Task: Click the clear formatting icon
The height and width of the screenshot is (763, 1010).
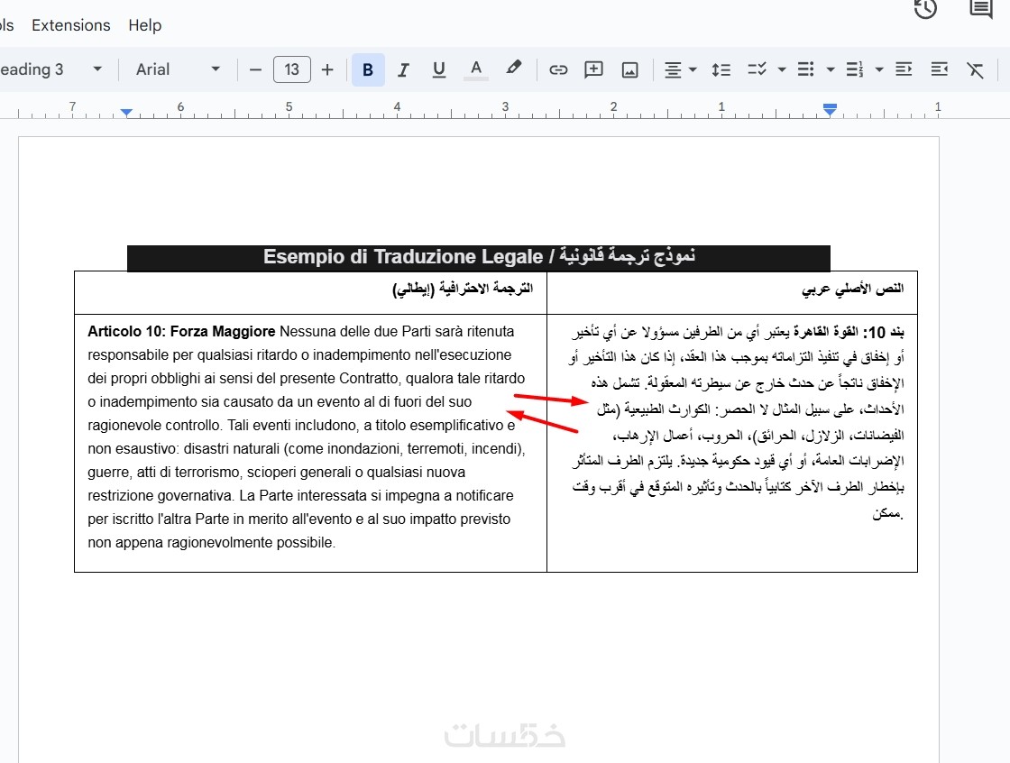Action: tap(975, 69)
